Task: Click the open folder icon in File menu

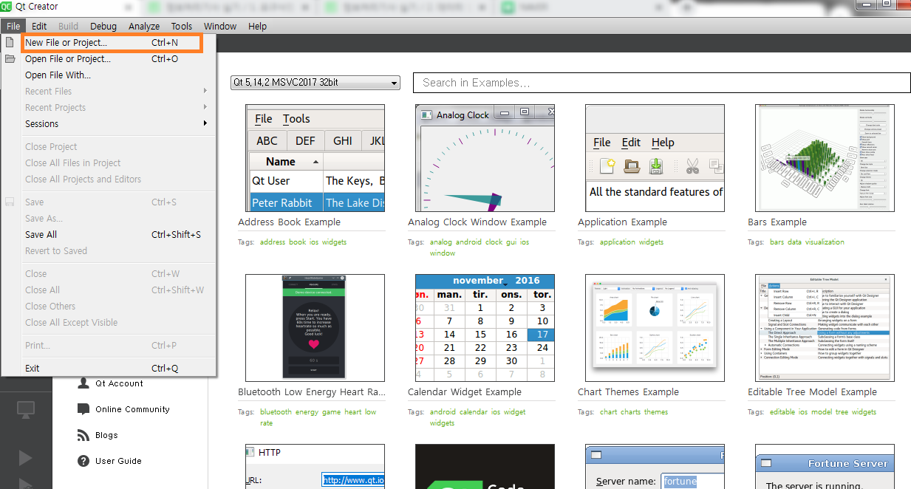Action: 10,58
